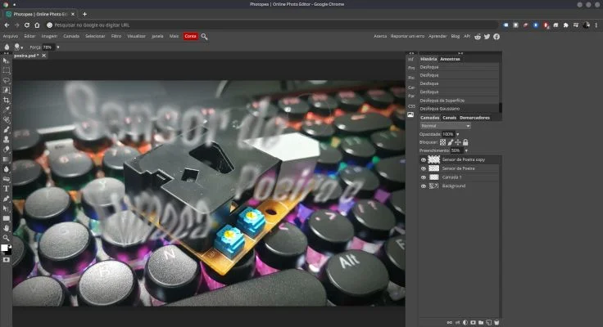This screenshot has height=327, width=603.
Task: Select the Eyedropper tool
Action: pos(7,110)
